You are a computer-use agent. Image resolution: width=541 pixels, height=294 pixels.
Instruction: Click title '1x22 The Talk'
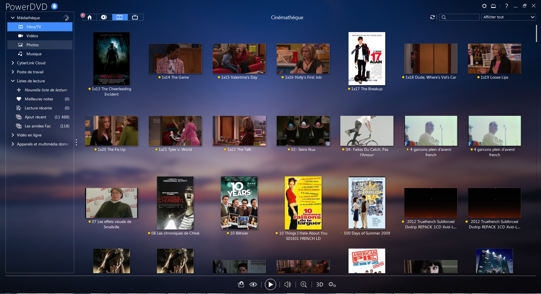pyautogui.click(x=239, y=149)
